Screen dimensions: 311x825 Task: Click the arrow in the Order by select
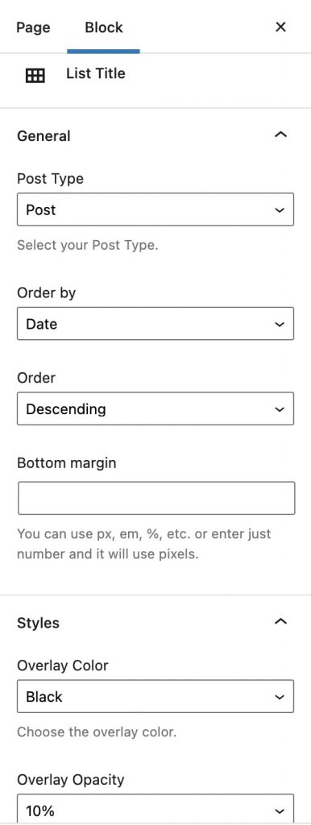pos(280,324)
